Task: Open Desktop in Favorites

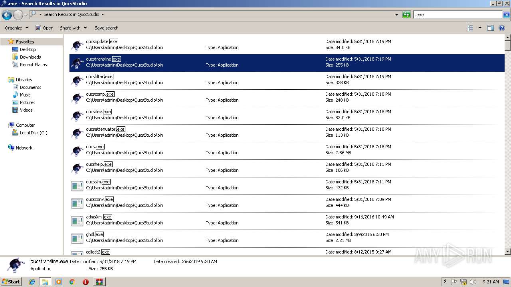Action: [28, 49]
